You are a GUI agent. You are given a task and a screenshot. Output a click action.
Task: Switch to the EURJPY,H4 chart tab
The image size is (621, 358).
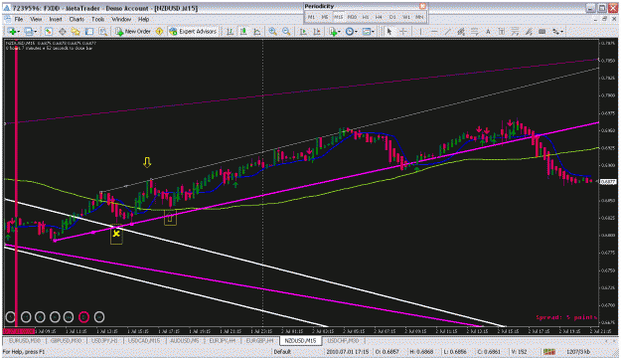pos(223,340)
